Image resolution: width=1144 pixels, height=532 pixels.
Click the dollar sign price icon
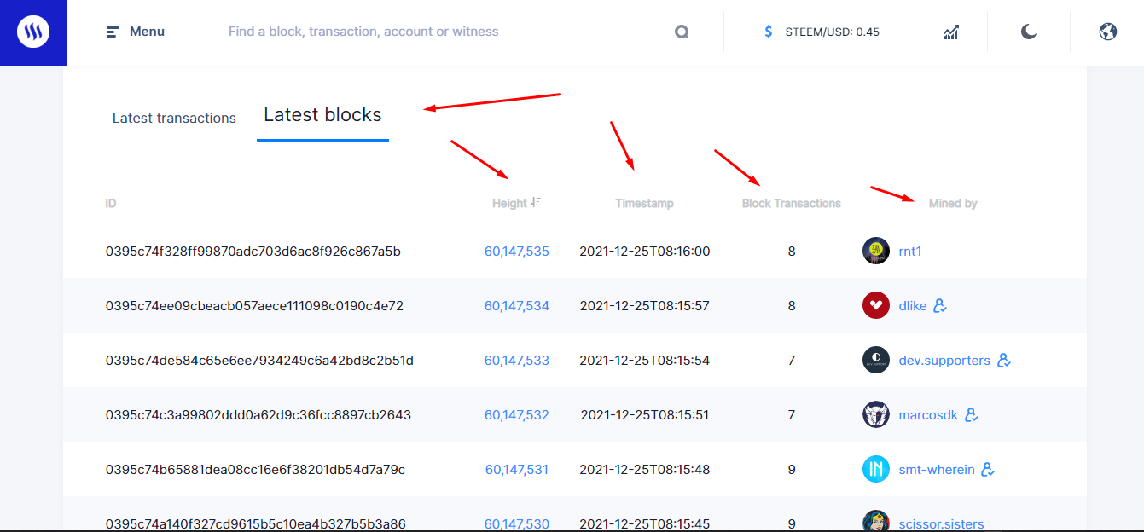tap(769, 32)
